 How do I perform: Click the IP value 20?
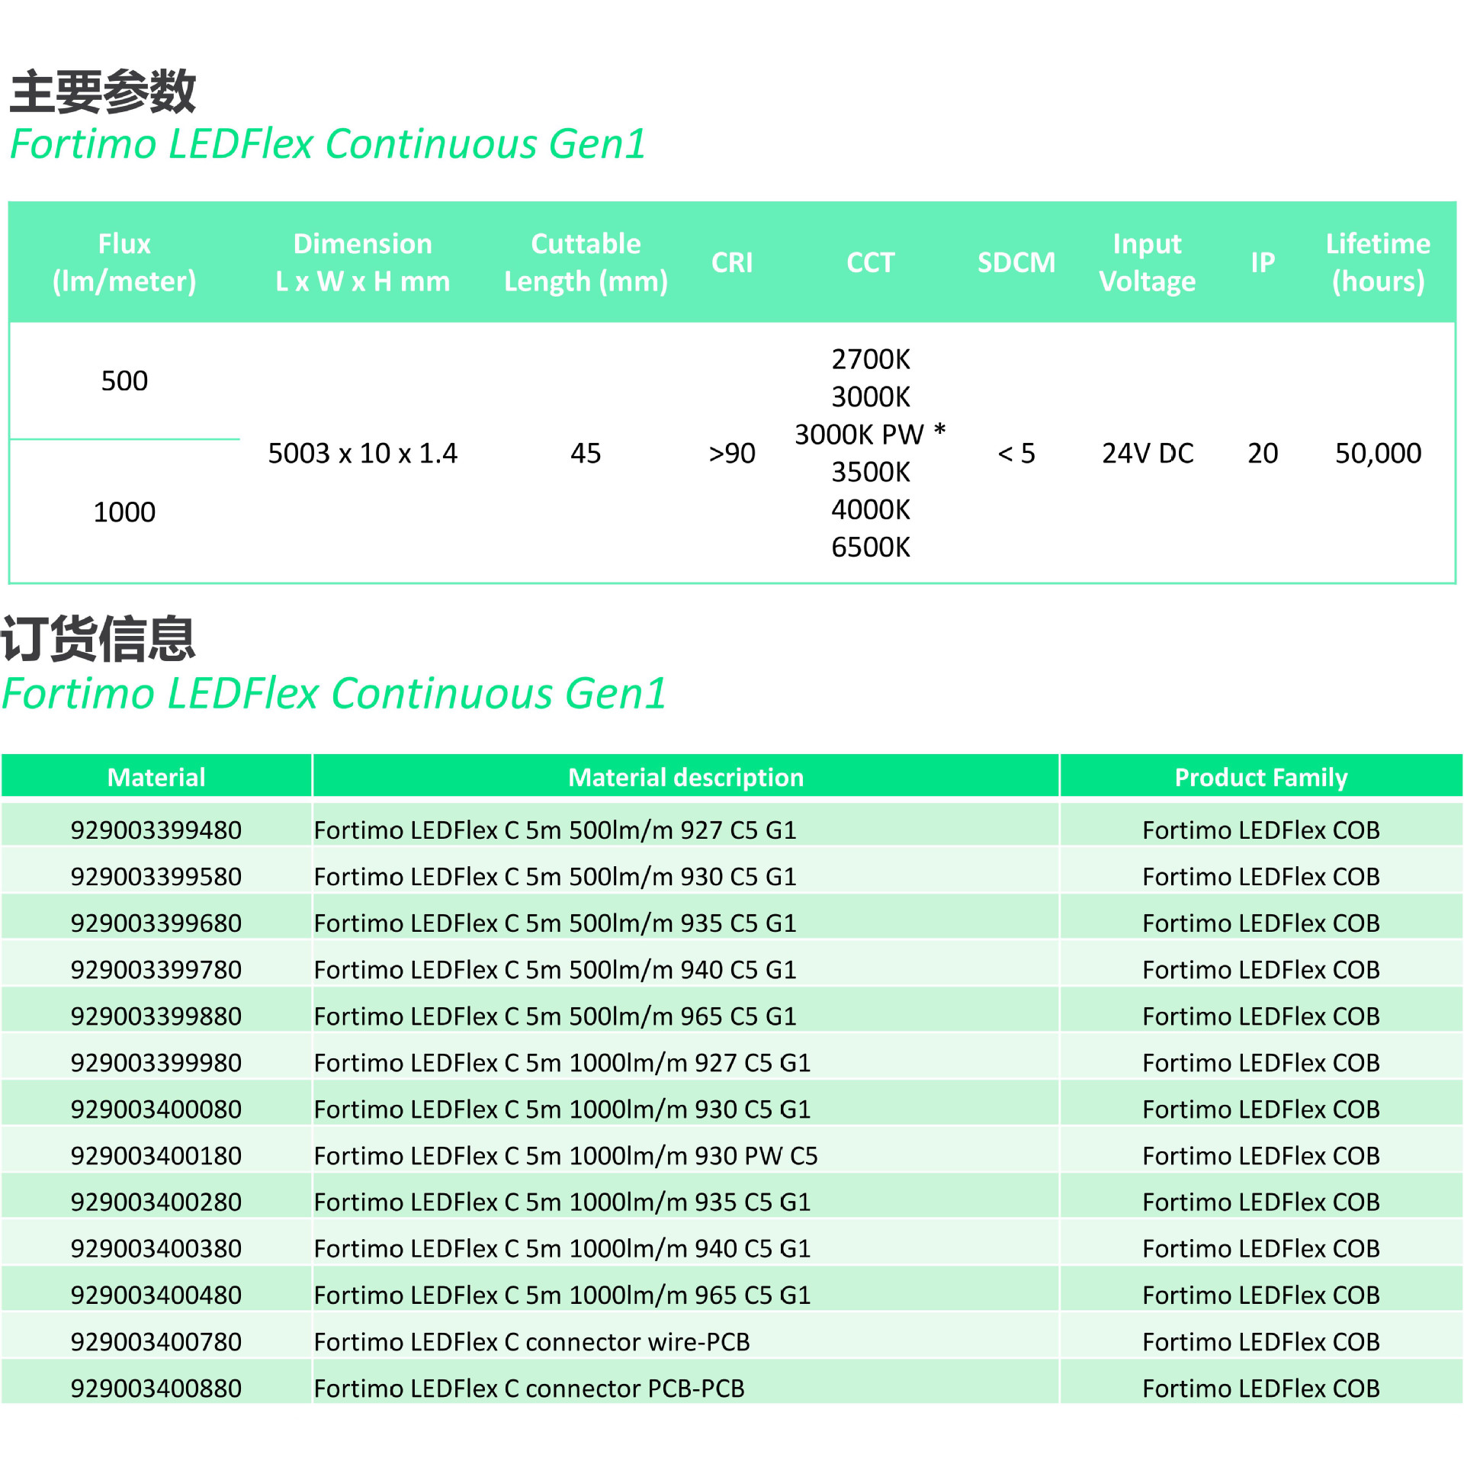pyautogui.click(x=1263, y=454)
